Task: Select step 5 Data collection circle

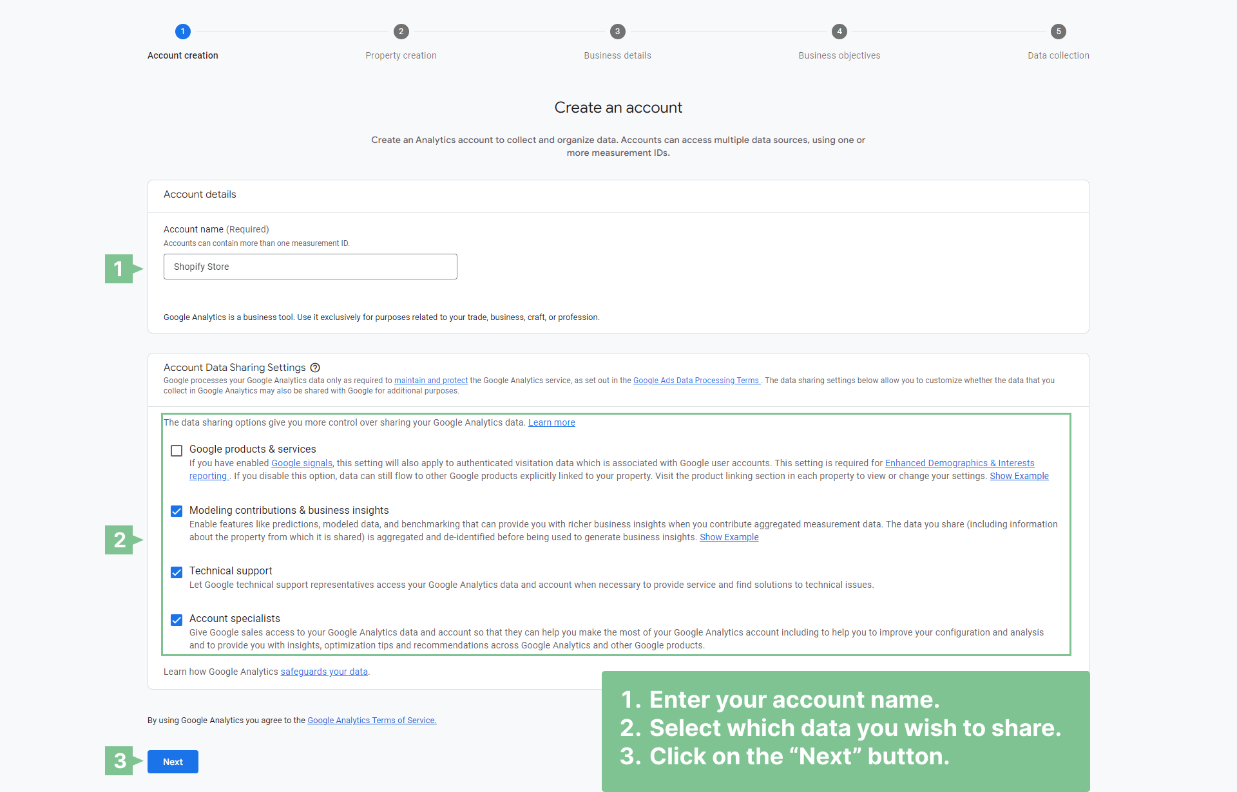Action: [1059, 32]
